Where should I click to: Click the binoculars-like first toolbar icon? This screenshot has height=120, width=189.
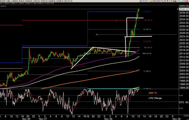(x=140, y=1)
